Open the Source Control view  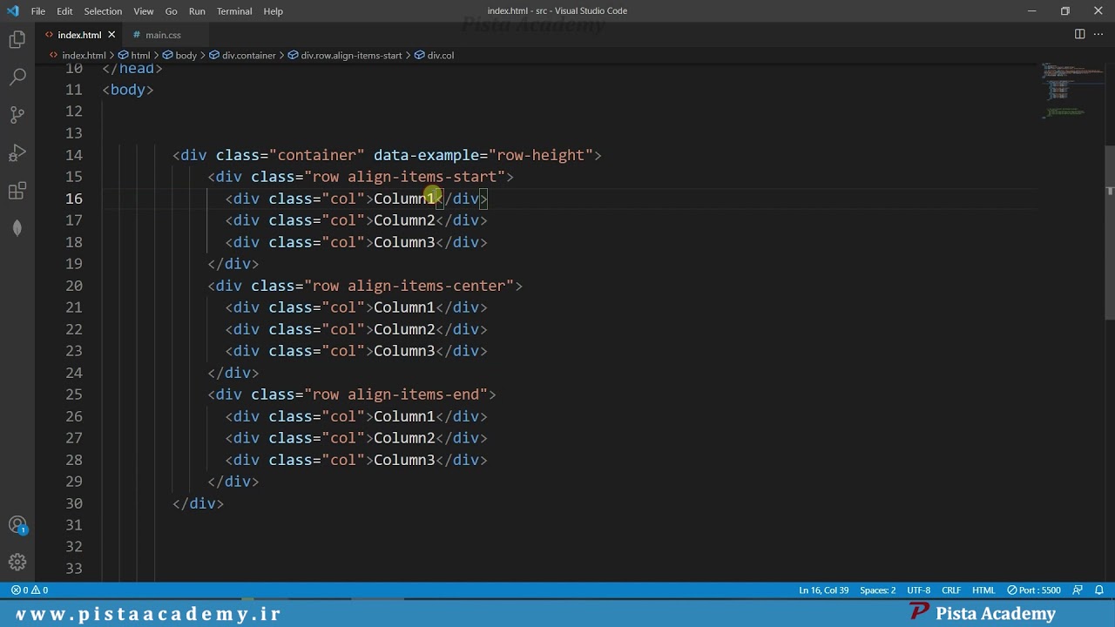point(17,115)
